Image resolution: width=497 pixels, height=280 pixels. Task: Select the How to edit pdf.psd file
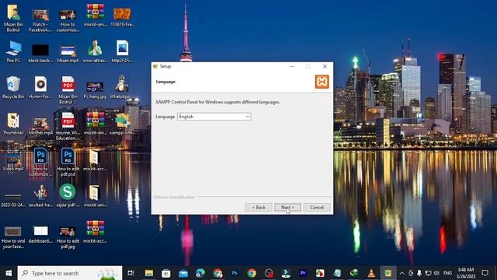68,163
